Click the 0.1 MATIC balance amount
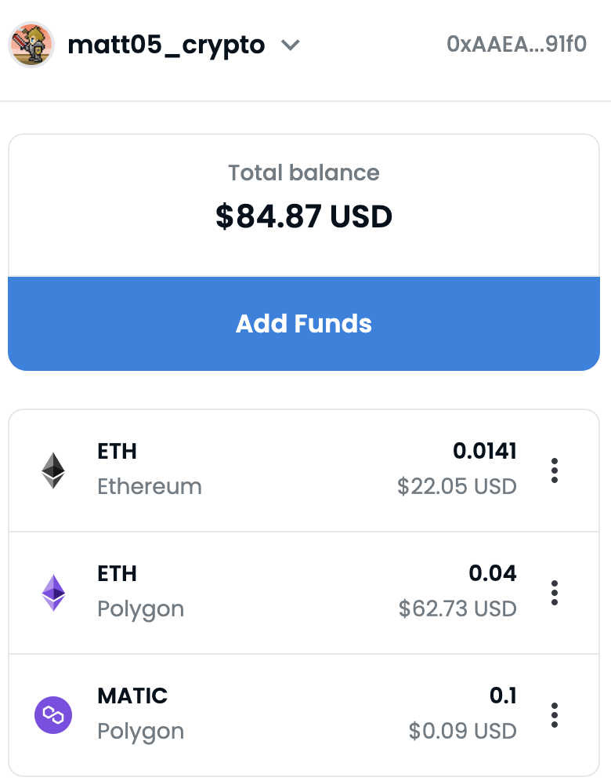Image resolution: width=611 pixels, height=781 pixels. [x=503, y=696]
